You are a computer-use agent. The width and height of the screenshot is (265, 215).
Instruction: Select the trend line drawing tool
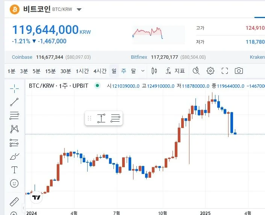click(14, 102)
